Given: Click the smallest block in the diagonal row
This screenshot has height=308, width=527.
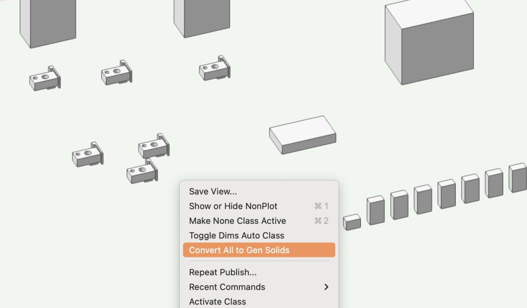Looking at the screenshot, I should pyautogui.click(x=352, y=222).
